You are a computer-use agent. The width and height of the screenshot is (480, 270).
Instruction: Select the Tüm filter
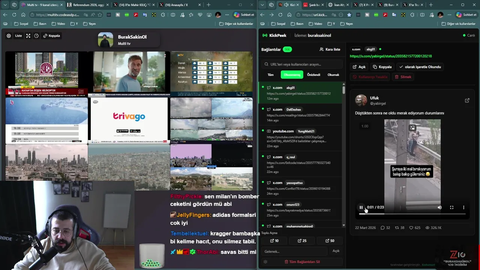click(x=270, y=75)
